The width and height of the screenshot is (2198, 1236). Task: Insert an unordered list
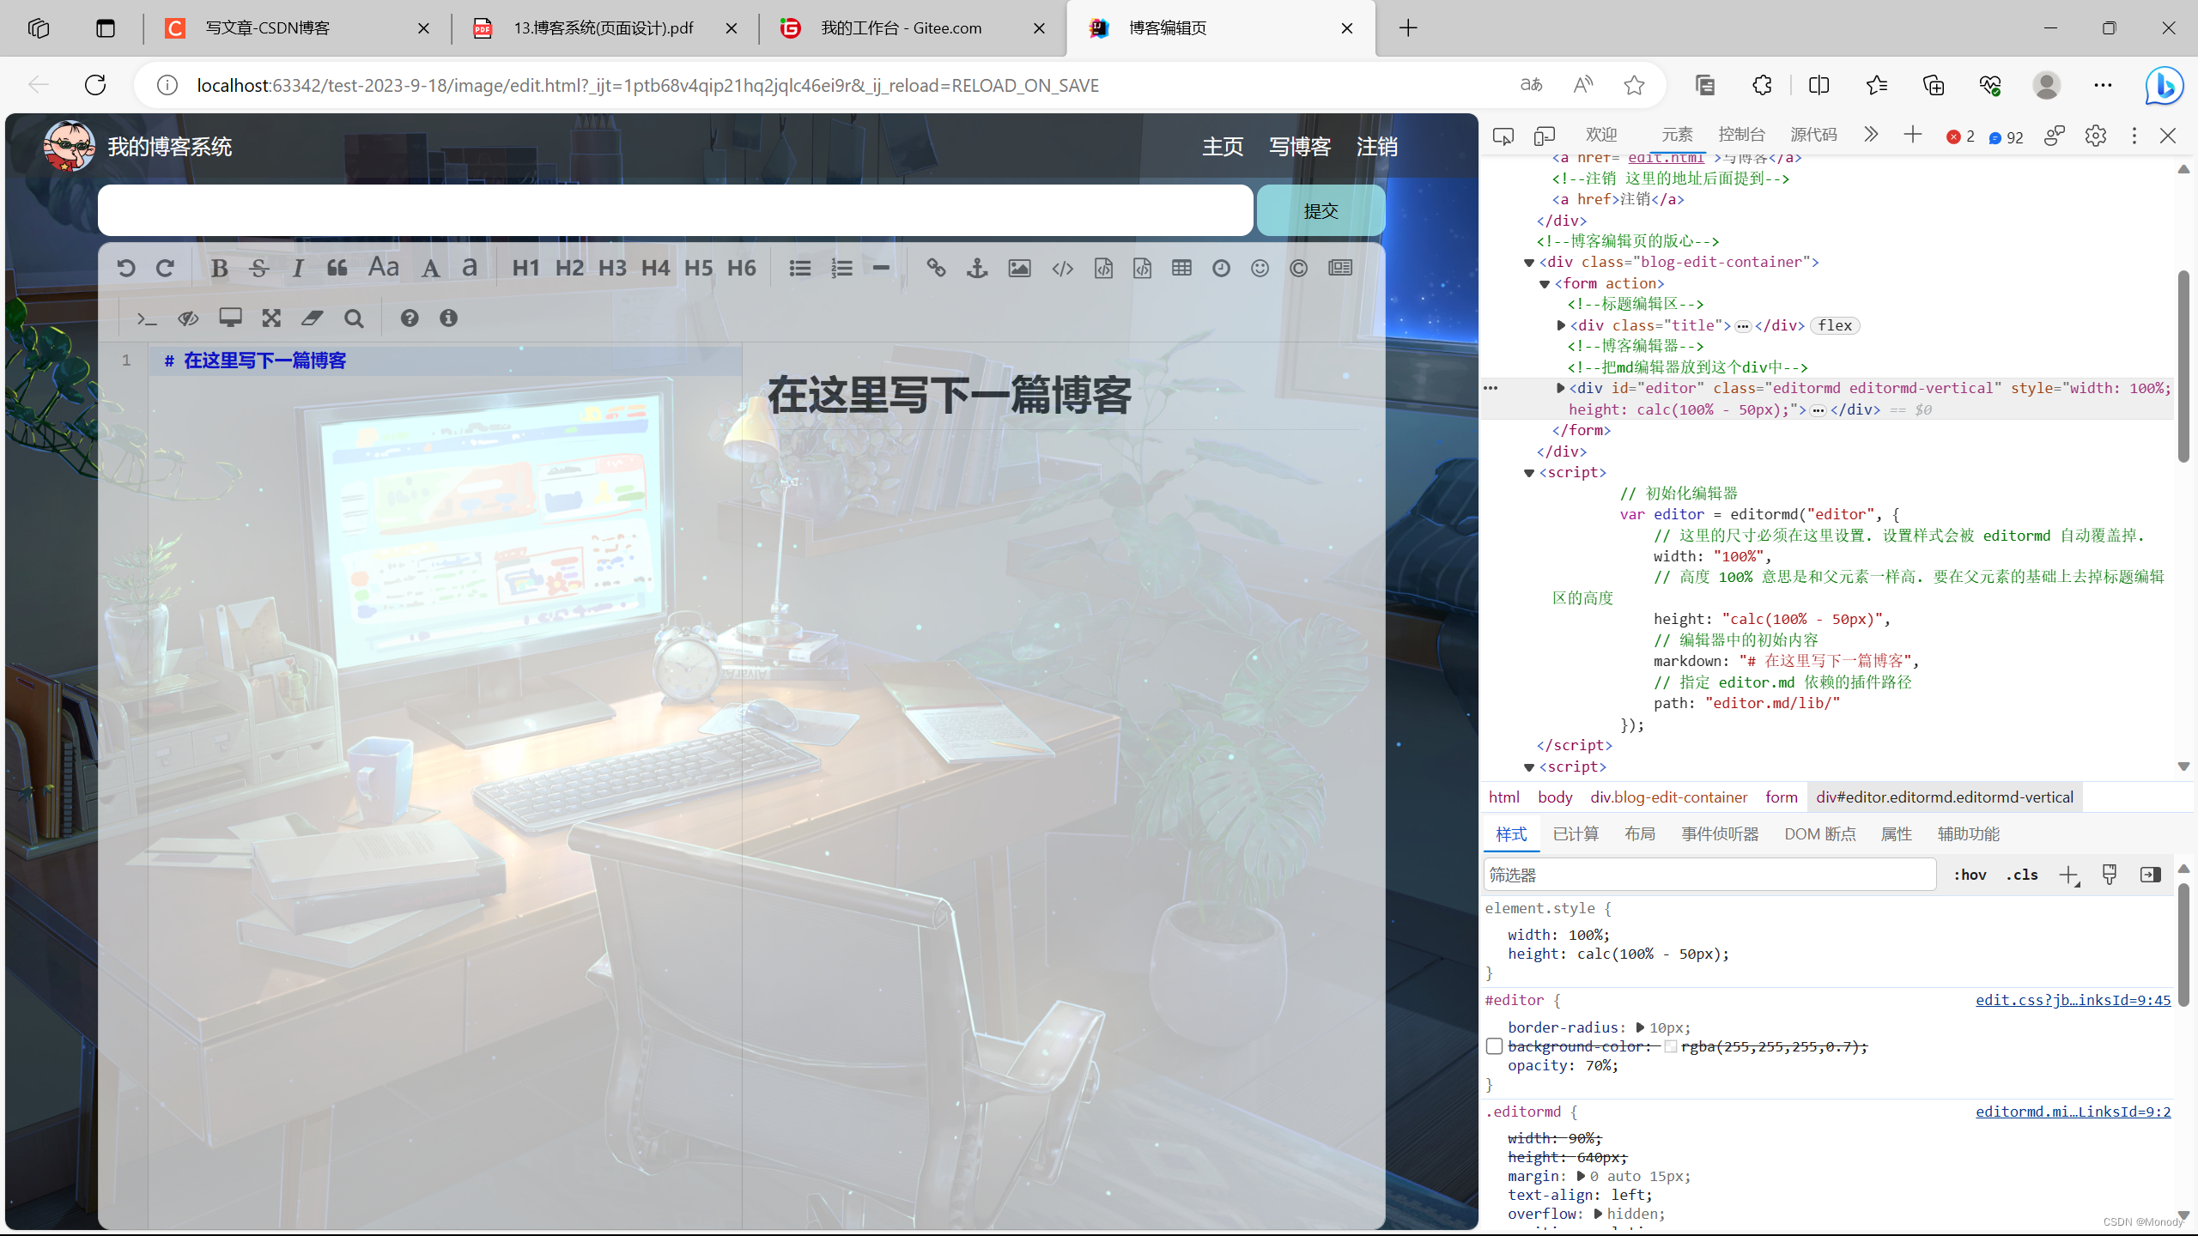(800, 269)
